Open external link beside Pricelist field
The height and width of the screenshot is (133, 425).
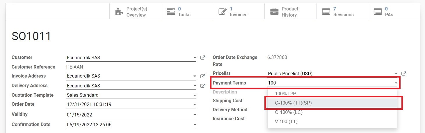point(403,73)
